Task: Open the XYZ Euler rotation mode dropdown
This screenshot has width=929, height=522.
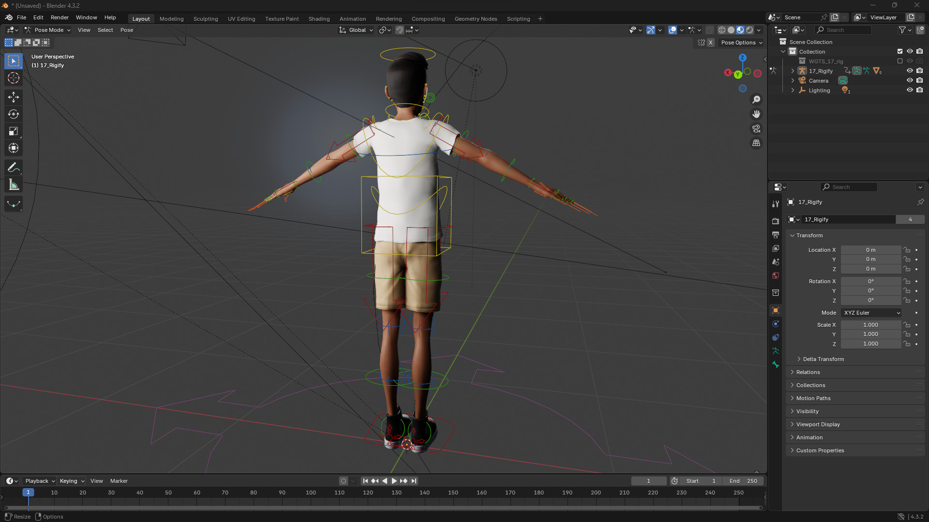Action: point(871,313)
